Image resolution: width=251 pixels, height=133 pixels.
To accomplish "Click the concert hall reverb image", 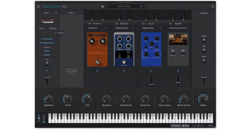I will 178,39.
